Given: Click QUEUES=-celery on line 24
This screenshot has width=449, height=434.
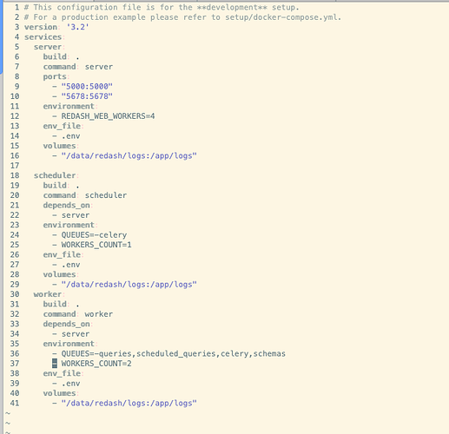Looking at the screenshot, I should coord(94,235).
